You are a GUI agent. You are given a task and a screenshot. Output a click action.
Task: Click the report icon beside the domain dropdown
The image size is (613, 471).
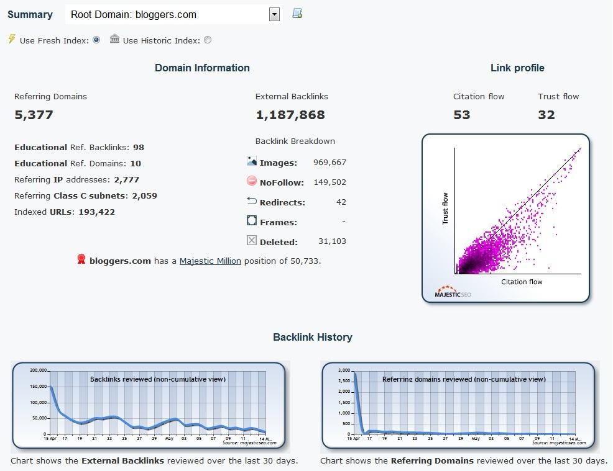298,14
